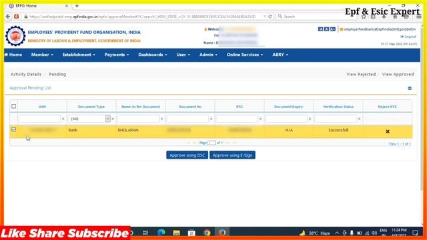Increase font size with A+ icon
427x240 pixels.
(x=332, y=29)
